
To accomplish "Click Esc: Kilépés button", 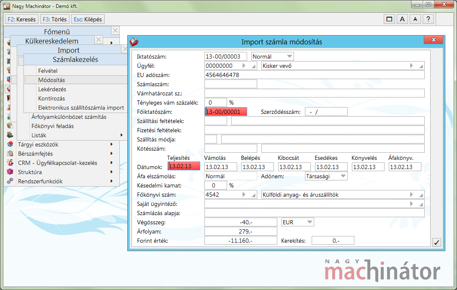I will point(88,19).
